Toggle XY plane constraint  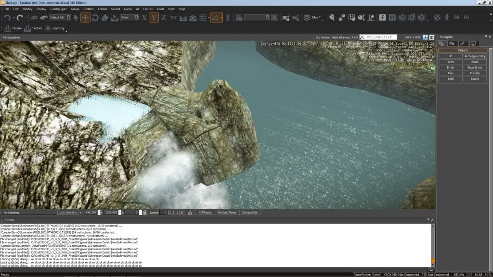(173, 18)
